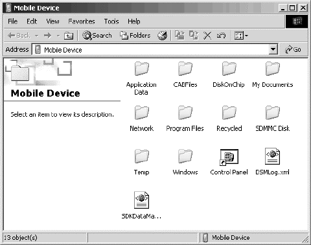Open the DiskOnChip folder
The image size is (311, 245).
point(229,75)
